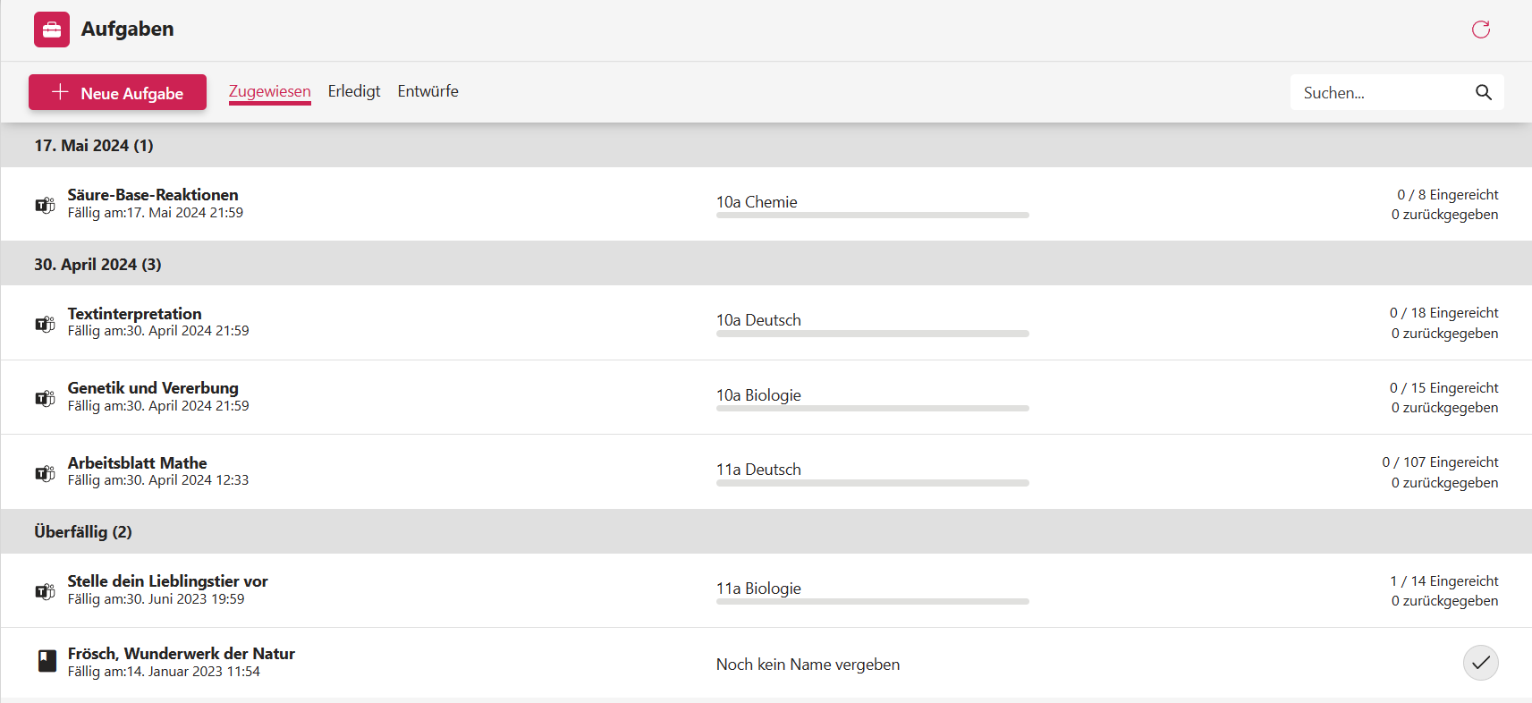Create a new task with Neue Aufgabe

click(x=117, y=92)
